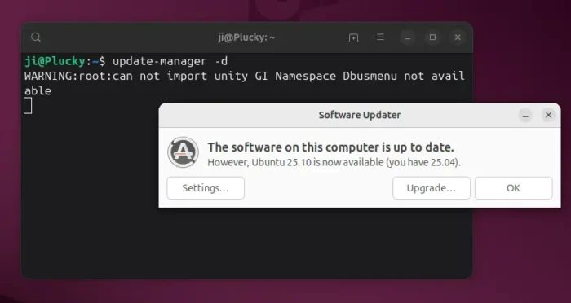This screenshot has height=303, width=571.
Task: Open the terminal hamburger menu
Action: (380, 37)
